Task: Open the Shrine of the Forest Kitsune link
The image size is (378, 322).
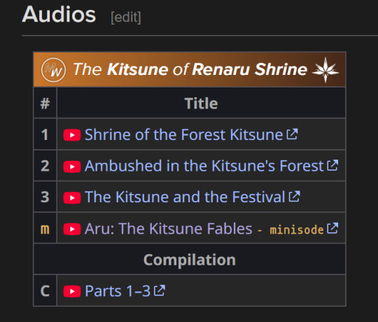Action: [183, 134]
